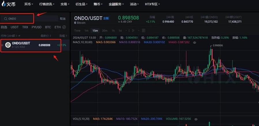Open the 买币 dropdown menu
Viewport: 259px width, 126px height.
tap(29, 4)
